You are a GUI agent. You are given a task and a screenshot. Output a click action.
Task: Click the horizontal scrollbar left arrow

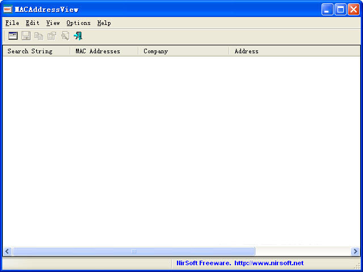tap(7, 251)
